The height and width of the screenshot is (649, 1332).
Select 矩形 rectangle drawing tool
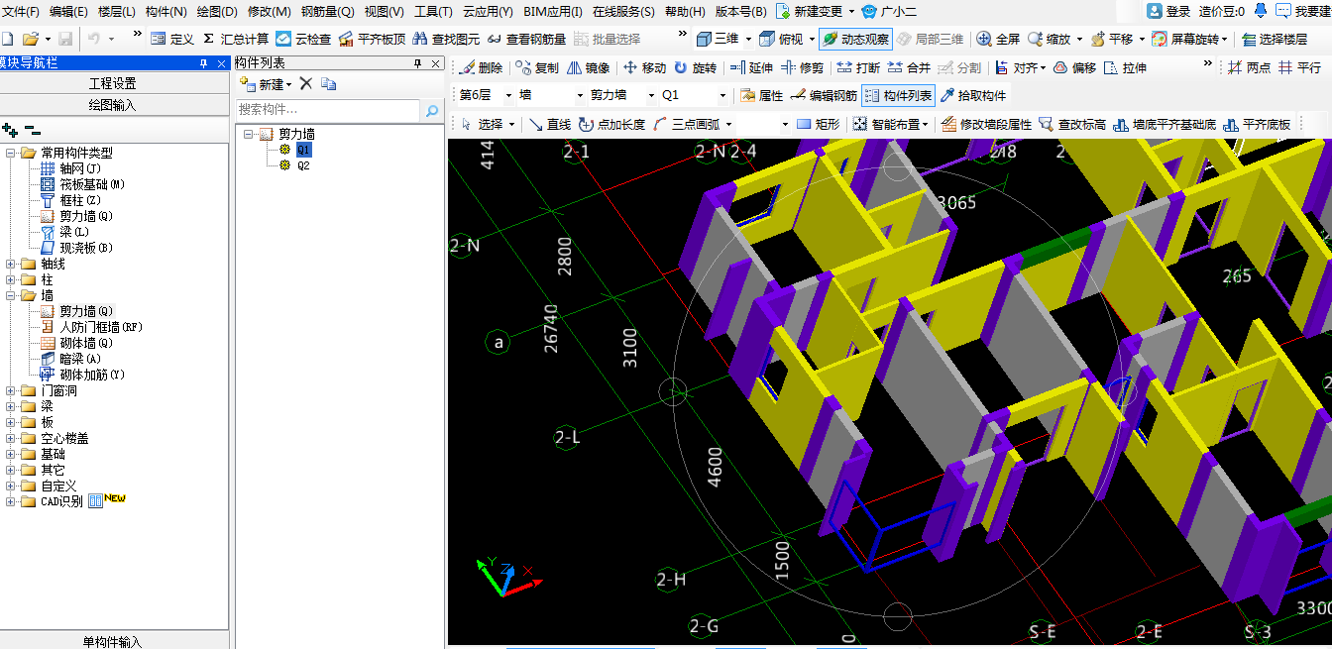click(x=819, y=124)
